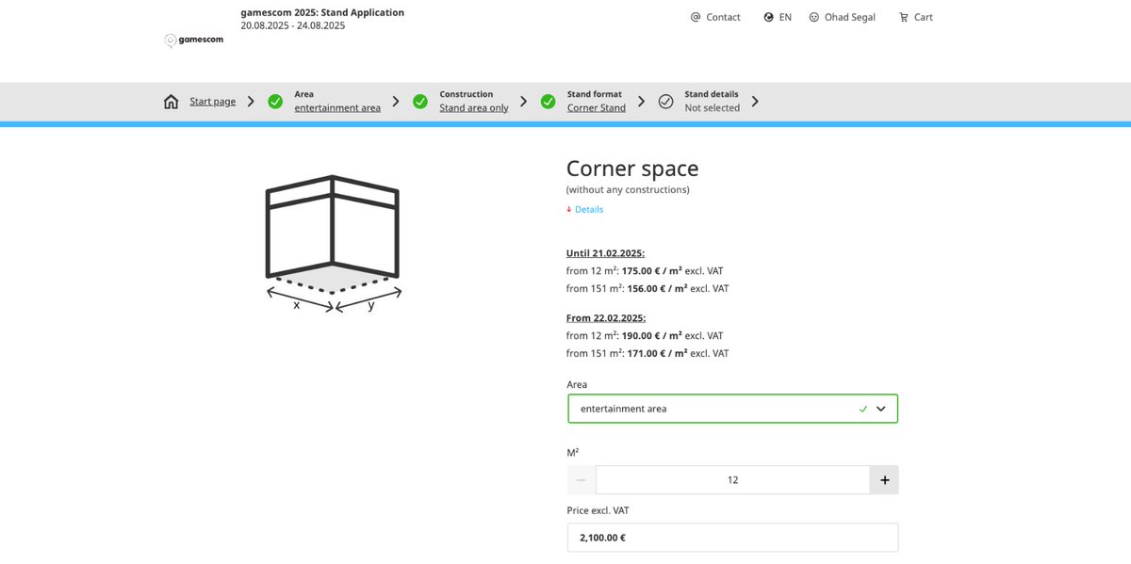Click the outlined checkmark beside Stand details
Image resolution: width=1131 pixels, height=564 pixels.
coord(665,102)
